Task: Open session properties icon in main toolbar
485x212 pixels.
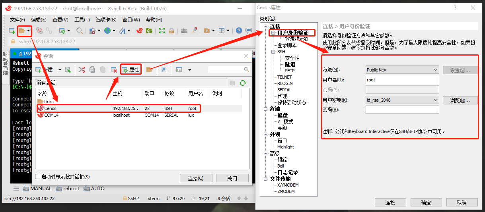Action: tap(62, 31)
